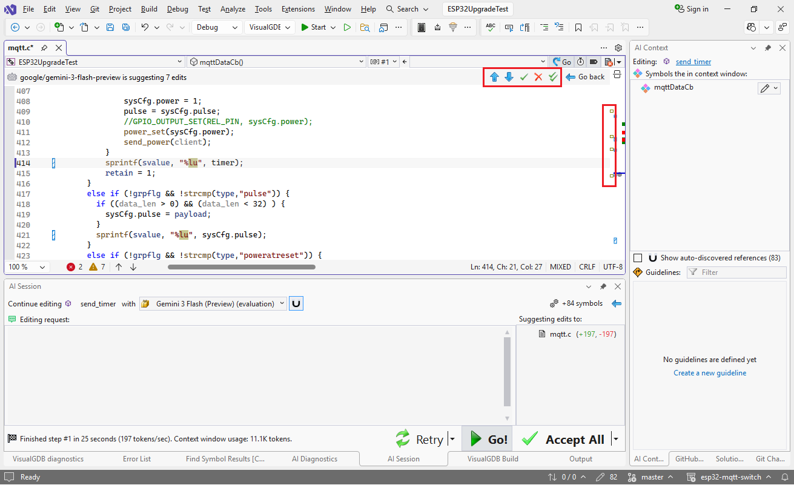Jump to next suggested edit arrow
The width and height of the screenshot is (794, 485).
[x=509, y=77]
